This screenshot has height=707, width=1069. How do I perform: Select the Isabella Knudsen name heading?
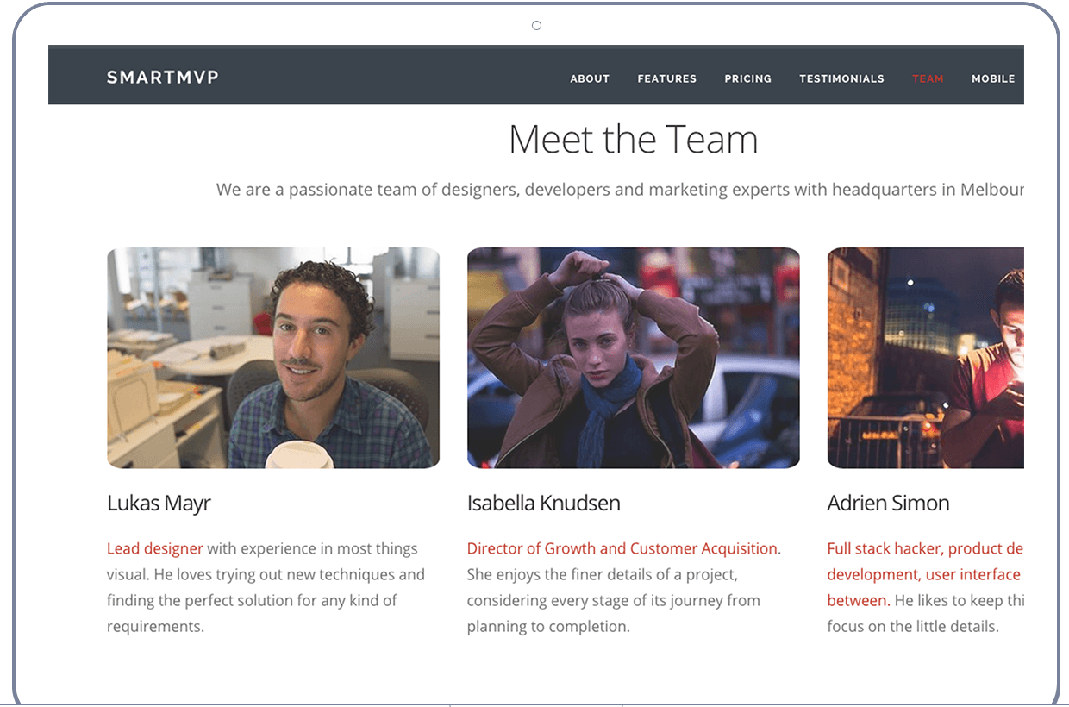544,504
